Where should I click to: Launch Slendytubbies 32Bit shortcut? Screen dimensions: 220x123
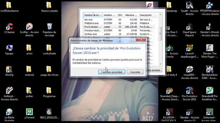click(210, 69)
